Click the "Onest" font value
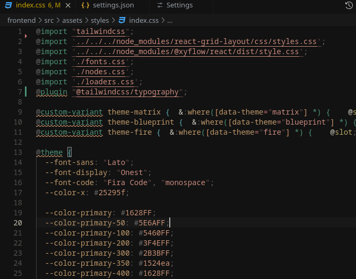The image size is (356, 279). (132, 172)
